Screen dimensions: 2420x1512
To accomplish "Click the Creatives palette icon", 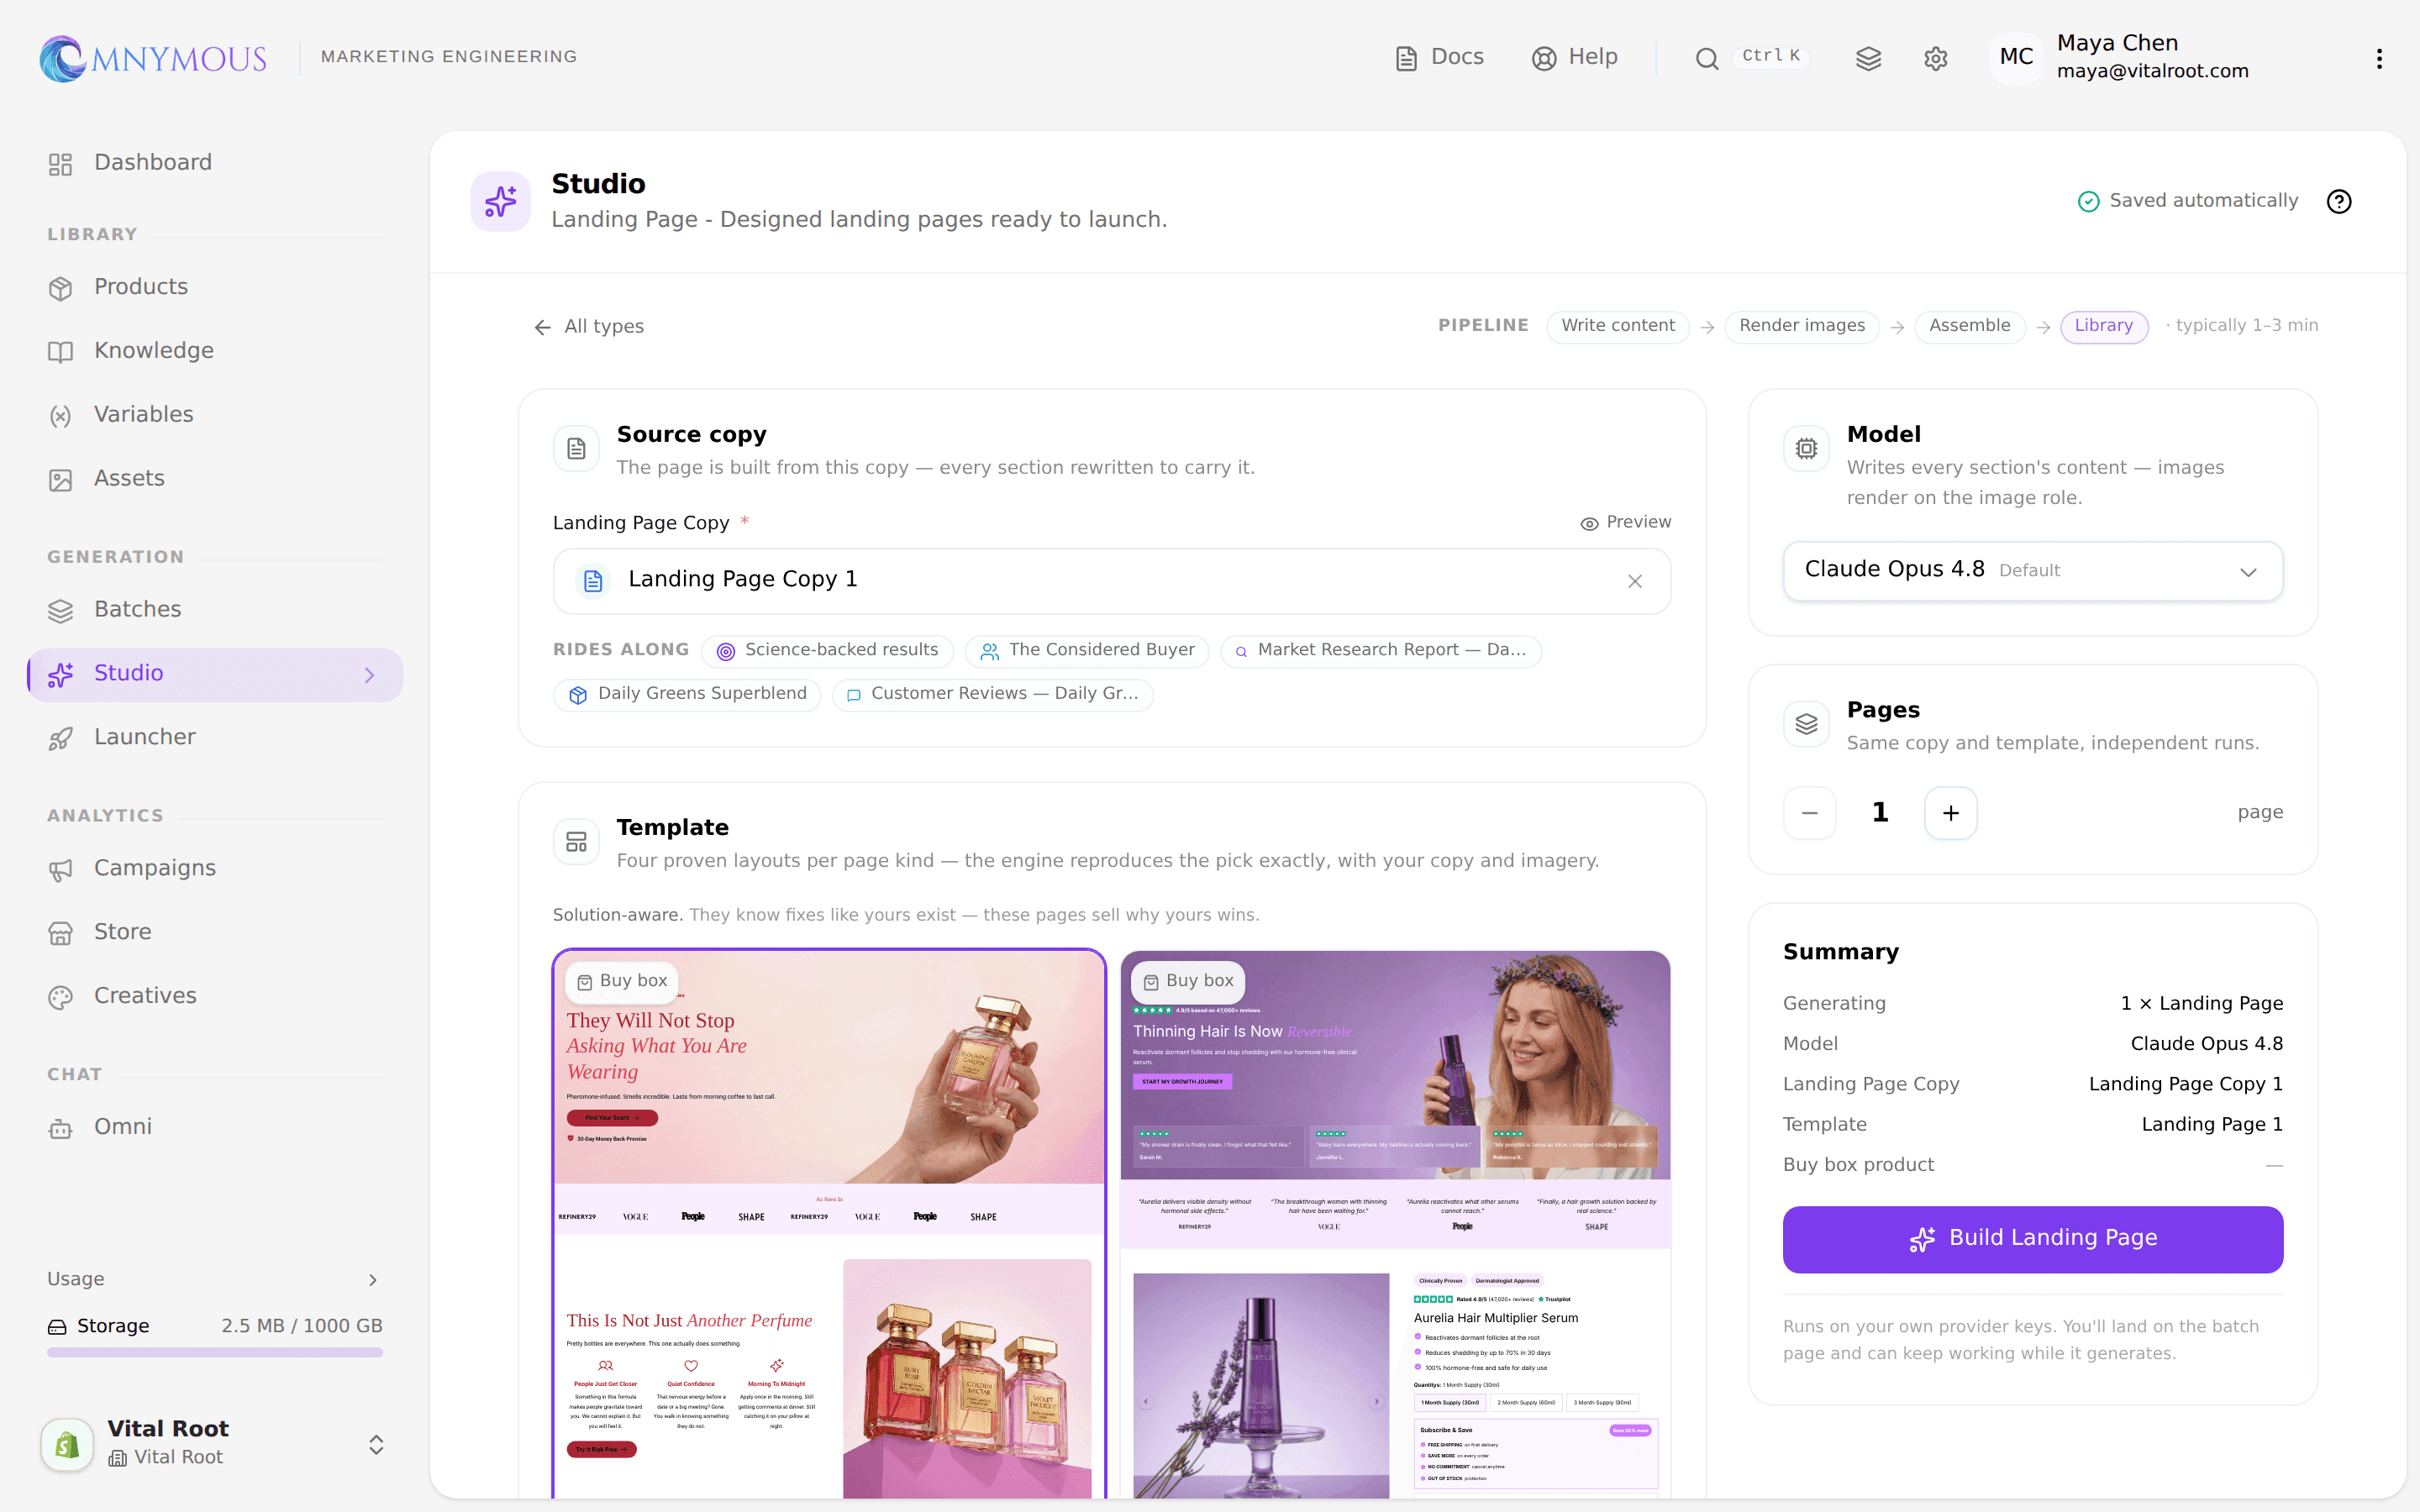I will tap(61, 997).
